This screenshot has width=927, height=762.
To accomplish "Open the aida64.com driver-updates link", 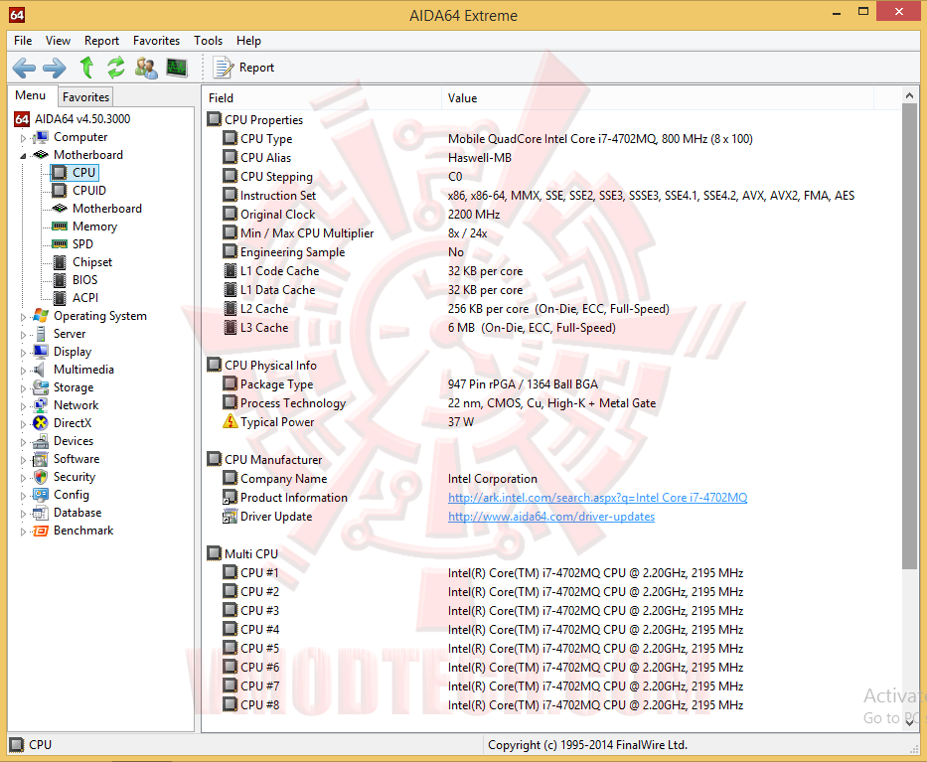I will point(551,517).
